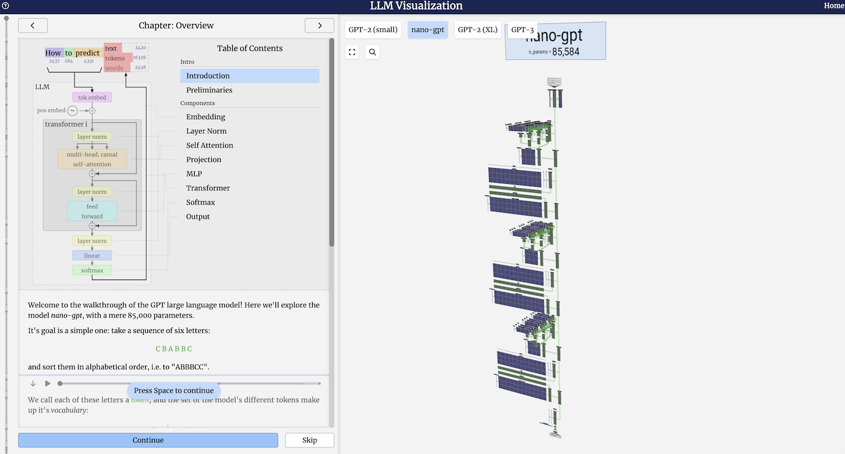The width and height of the screenshot is (845, 454).
Task: Open Introduction in table of contents
Action: coord(250,76)
